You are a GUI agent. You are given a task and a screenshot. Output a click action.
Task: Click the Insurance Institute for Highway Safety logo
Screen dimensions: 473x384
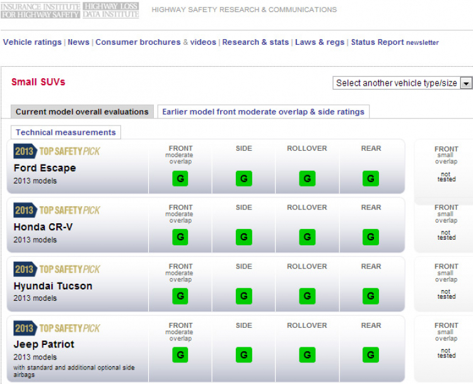(x=40, y=10)
